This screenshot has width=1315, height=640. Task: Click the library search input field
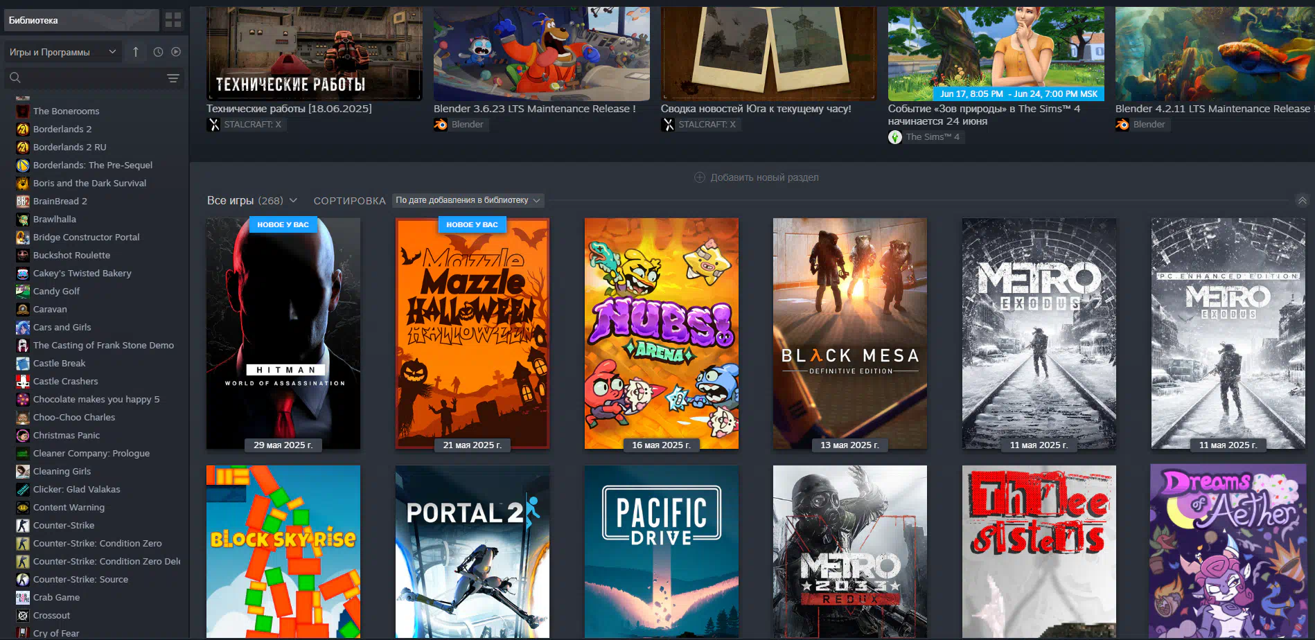coord(94,78)
